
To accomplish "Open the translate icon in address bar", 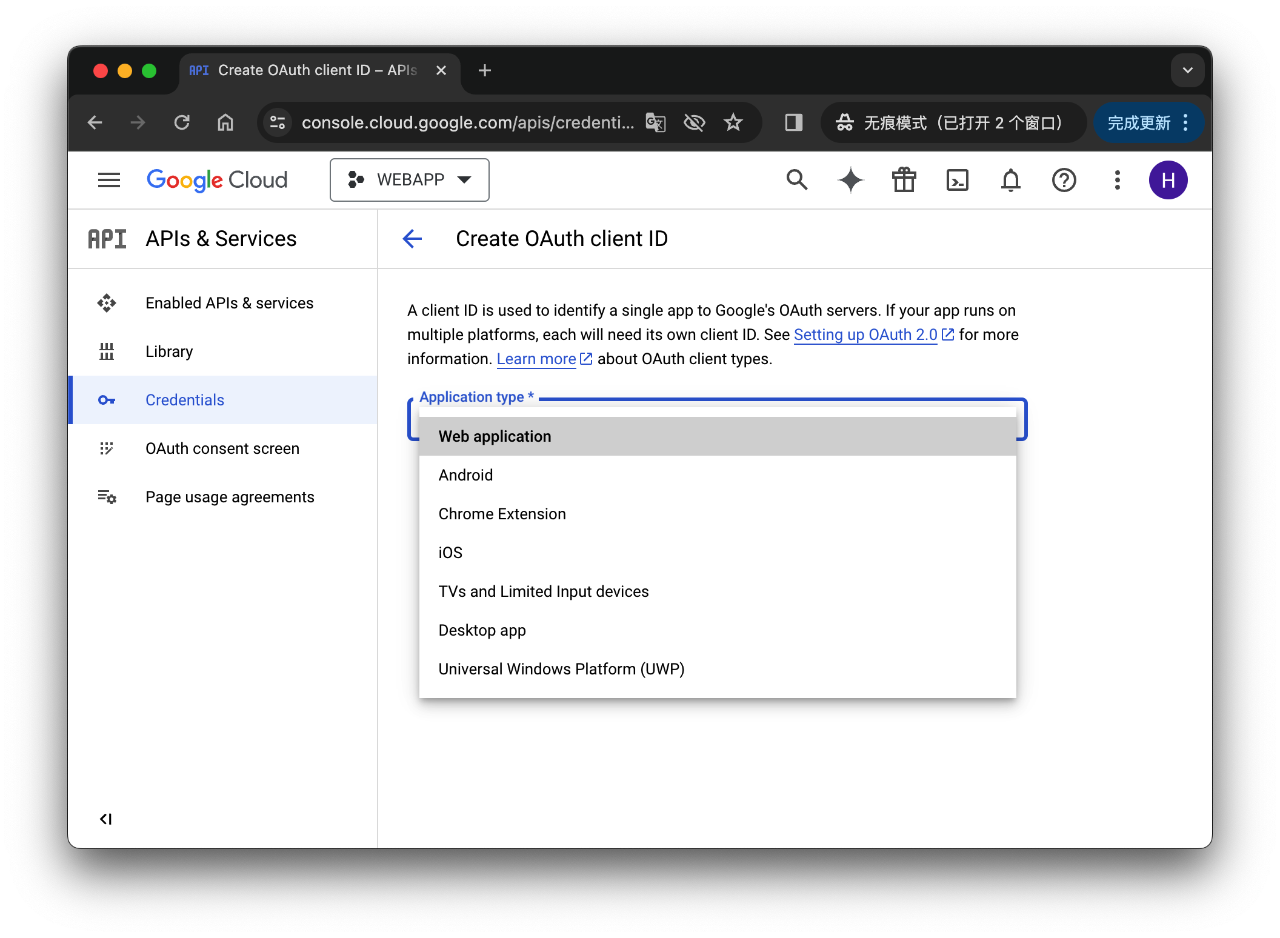I will (655, 122).
